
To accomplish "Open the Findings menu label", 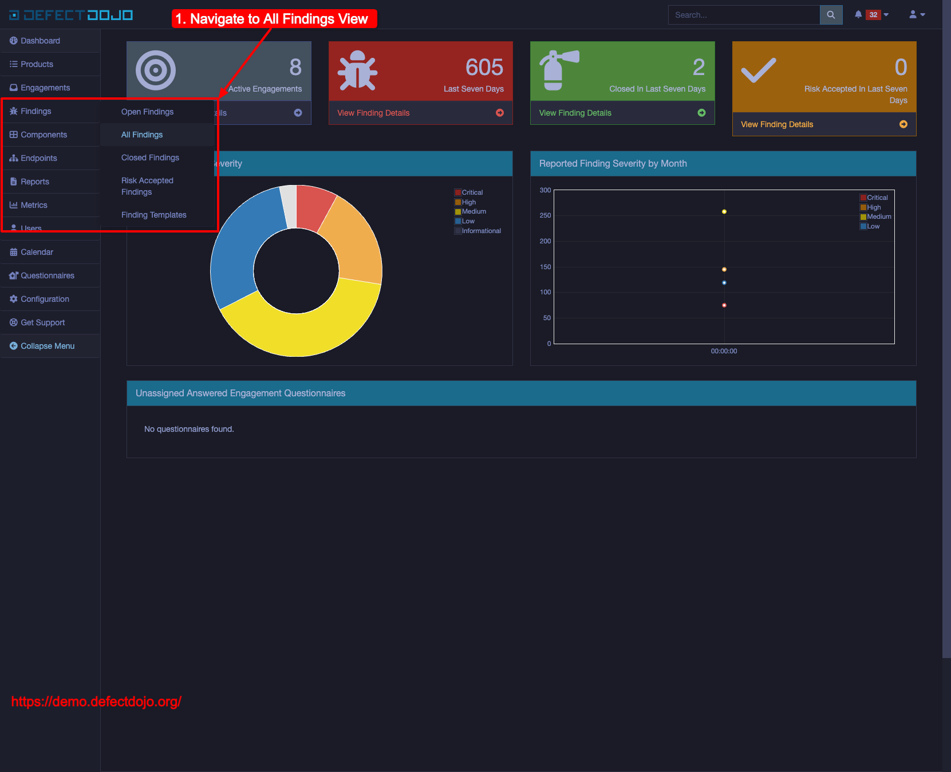I will [35, 111].
